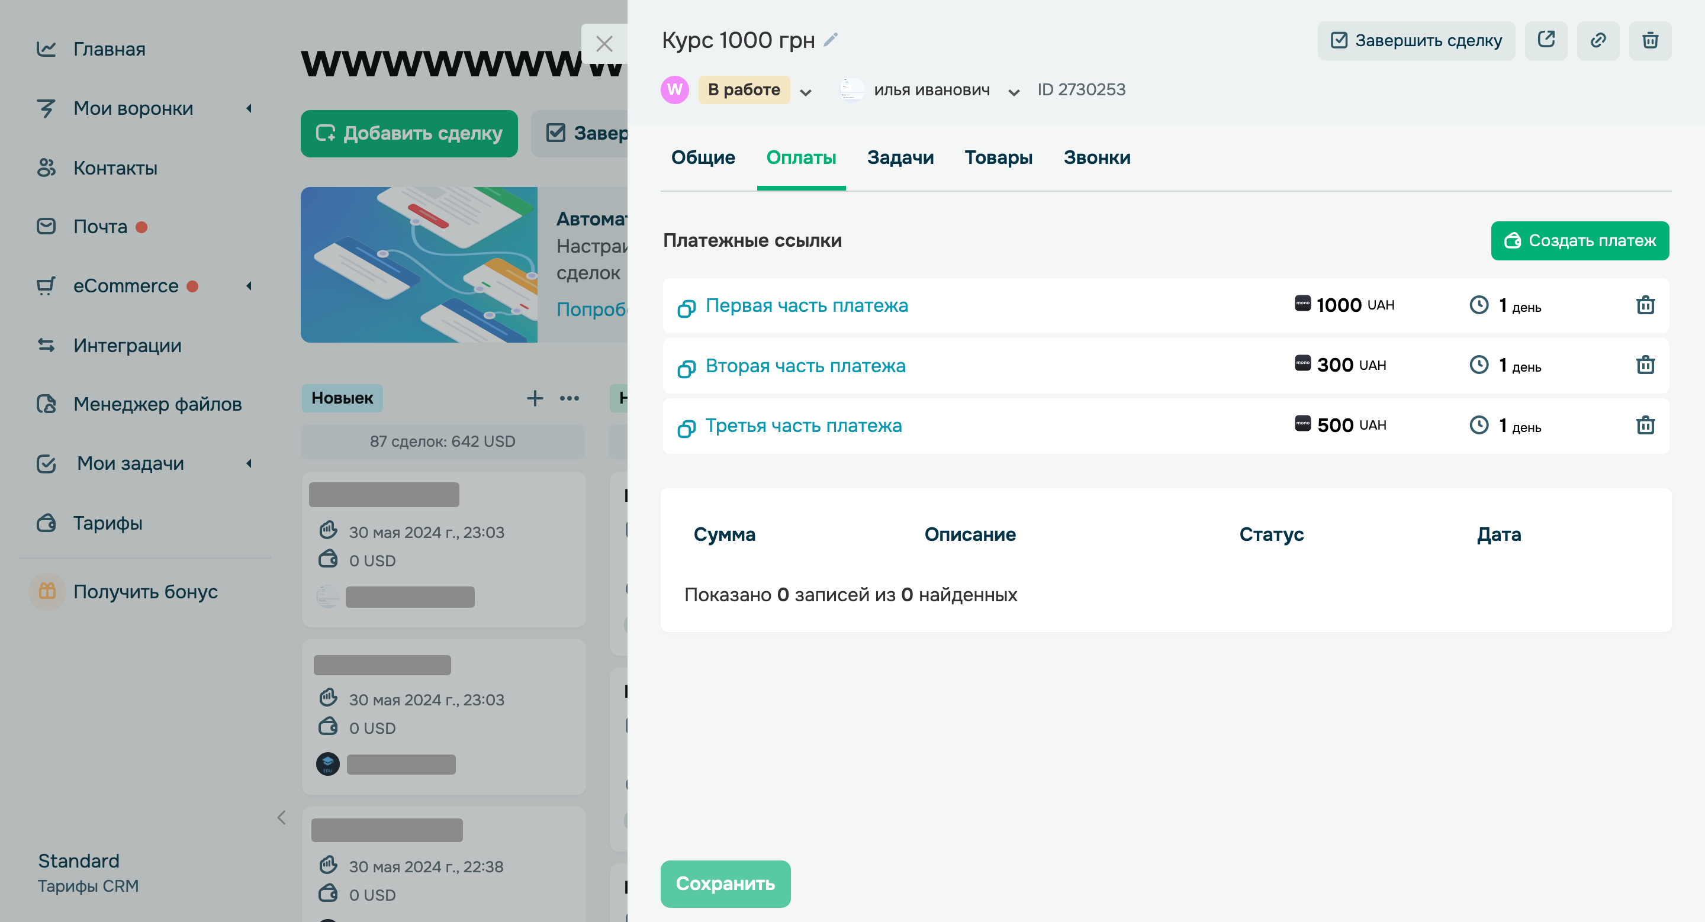1705x922 pixels.
Task: Click the Создать платеж button
Action: (x=1580, y=241)
